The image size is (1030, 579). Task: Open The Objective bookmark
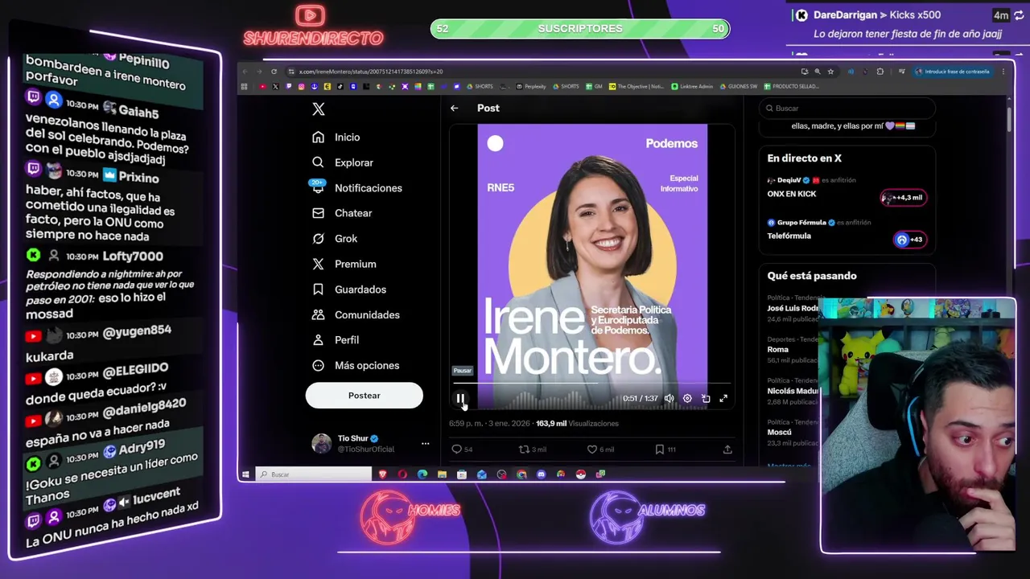point(637,86)
